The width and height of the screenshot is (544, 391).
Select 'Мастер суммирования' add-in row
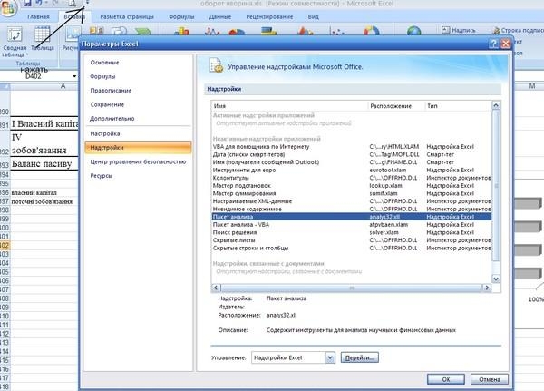[x=352, y=193]
